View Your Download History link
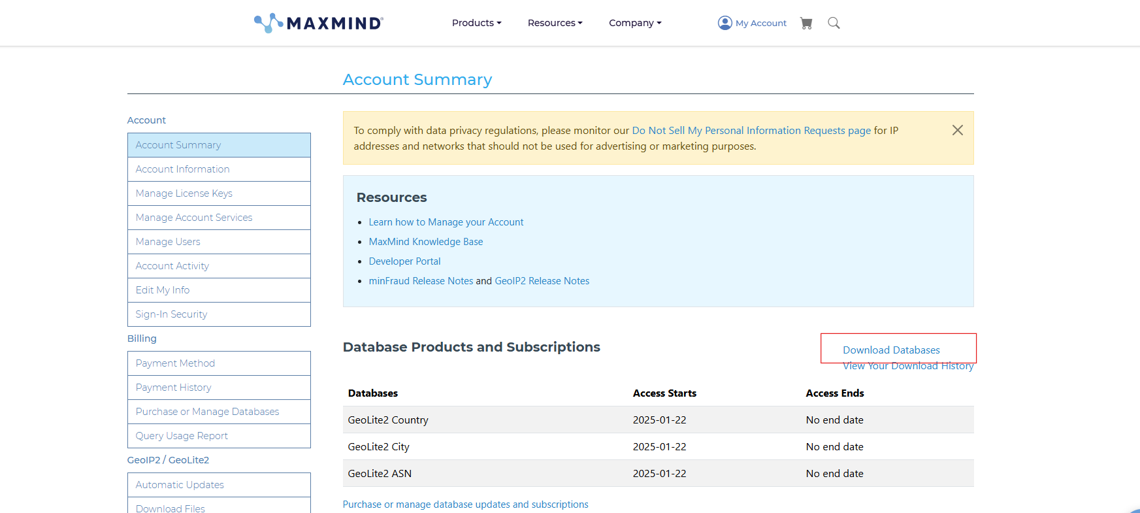This screenshot has height=513, width=1140. 907,367
